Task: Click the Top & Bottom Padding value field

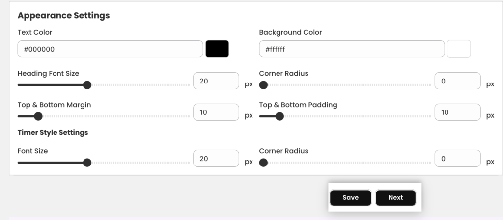Action: (457, 112)
